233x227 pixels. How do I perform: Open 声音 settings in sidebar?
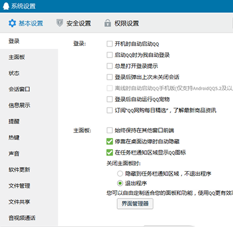click(x=29, y=154)
